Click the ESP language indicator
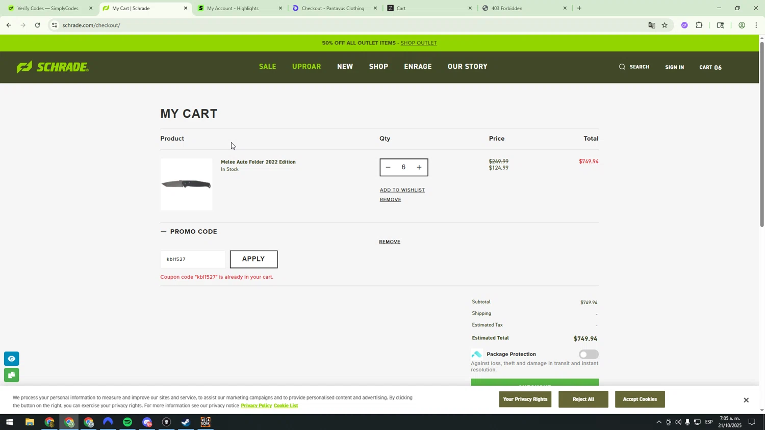 point(708,422)
